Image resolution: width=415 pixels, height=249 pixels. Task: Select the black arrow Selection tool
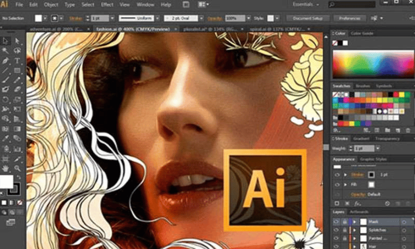[5, 41]
